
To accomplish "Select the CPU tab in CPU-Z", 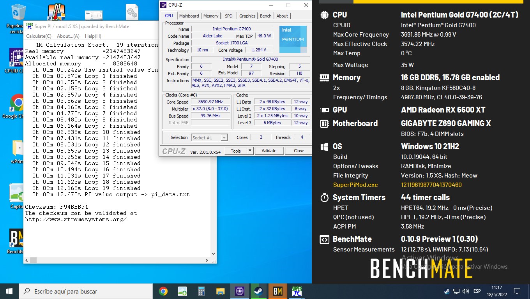I will click(169, 16).
